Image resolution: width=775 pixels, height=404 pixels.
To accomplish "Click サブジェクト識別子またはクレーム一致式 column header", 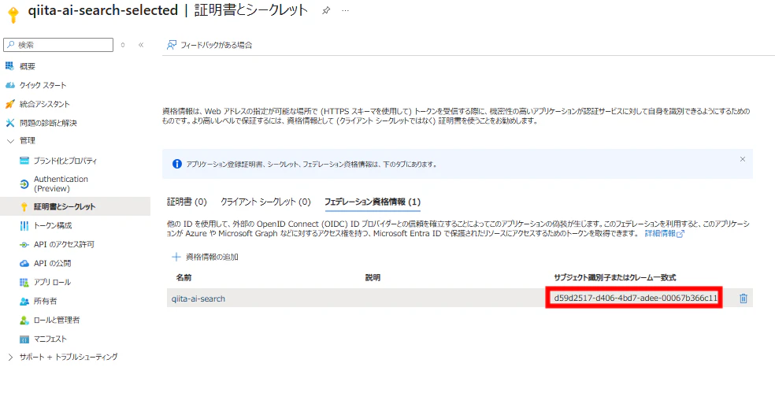I will (x=615, y=277).
